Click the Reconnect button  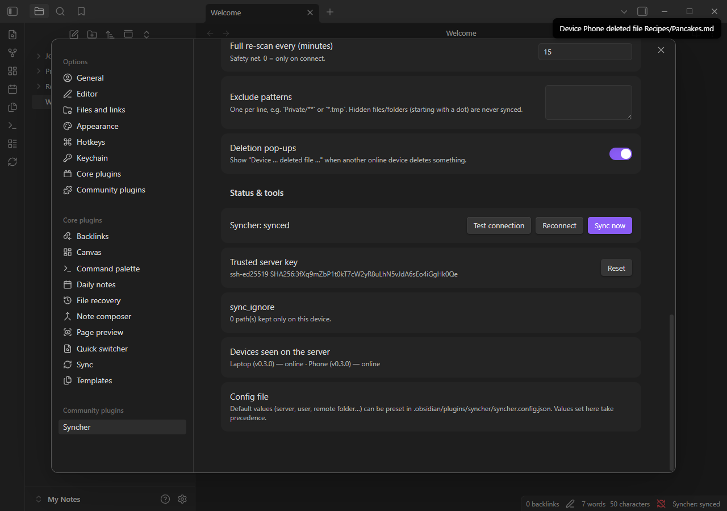click(x=559, y=225)
